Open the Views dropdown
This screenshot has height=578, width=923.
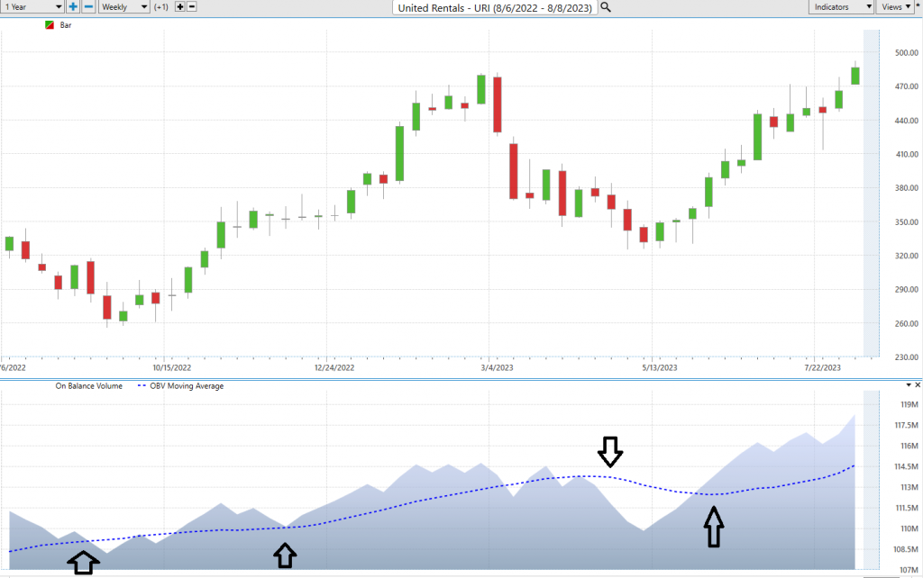click(895, 7)
